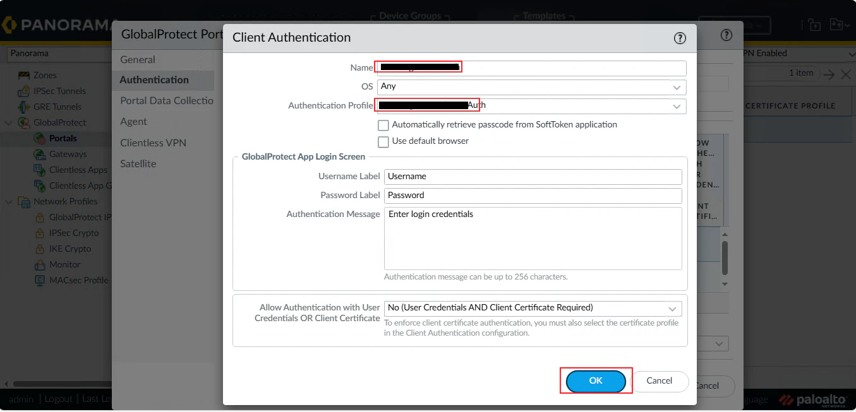Image resolution: width=856 pixels, height=412 pixels.
Task: Tick the Use default browser checkbox
Action: 383,141
